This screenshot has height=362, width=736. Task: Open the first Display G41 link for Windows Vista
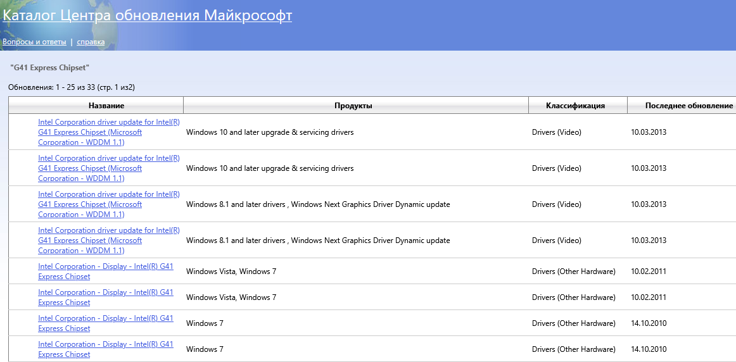(x=105, y=266)
